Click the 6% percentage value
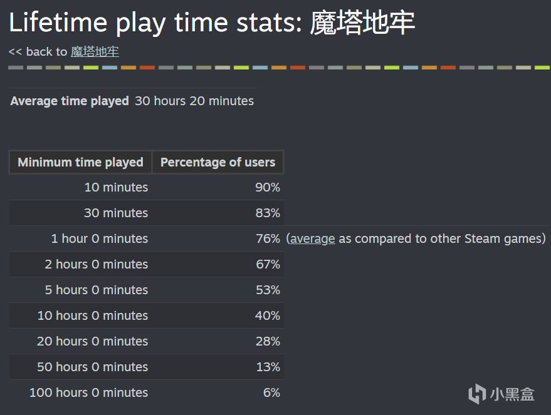Image resolution: width=551 pixels, height=415 pixels. pyautogui.click(x=271, y=392)
